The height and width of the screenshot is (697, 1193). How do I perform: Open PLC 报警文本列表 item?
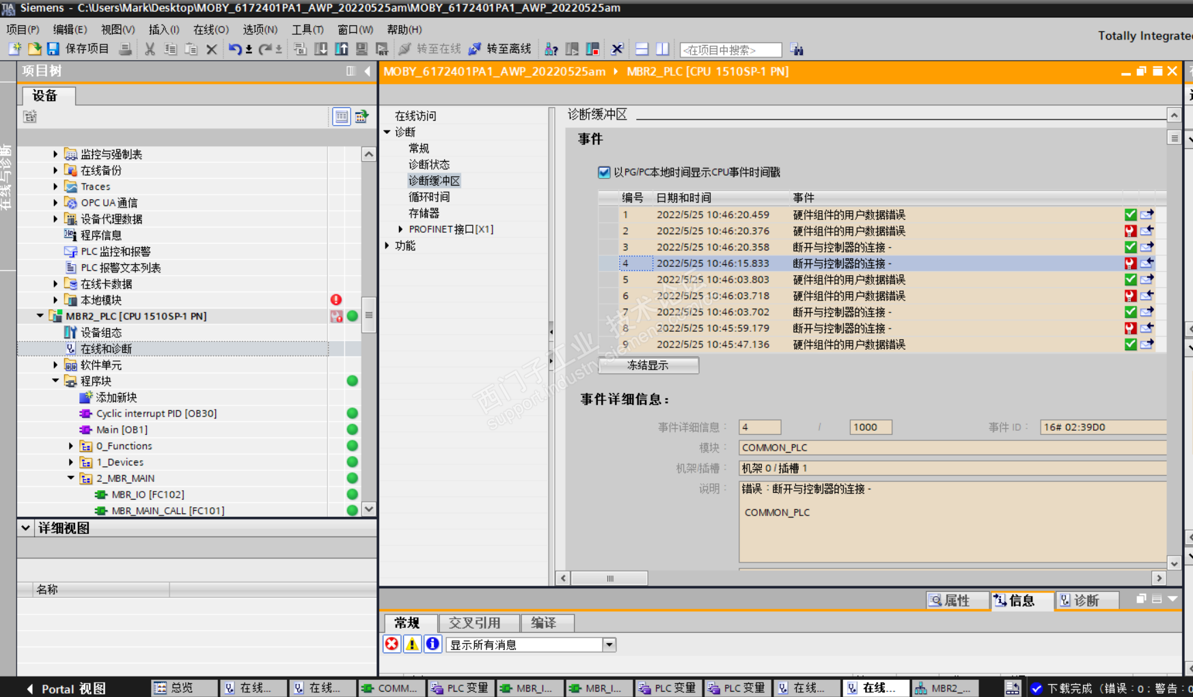120,268
